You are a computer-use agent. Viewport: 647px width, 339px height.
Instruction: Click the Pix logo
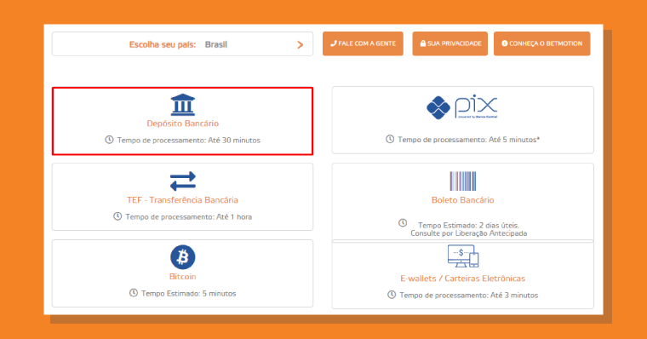coord(462,107)
